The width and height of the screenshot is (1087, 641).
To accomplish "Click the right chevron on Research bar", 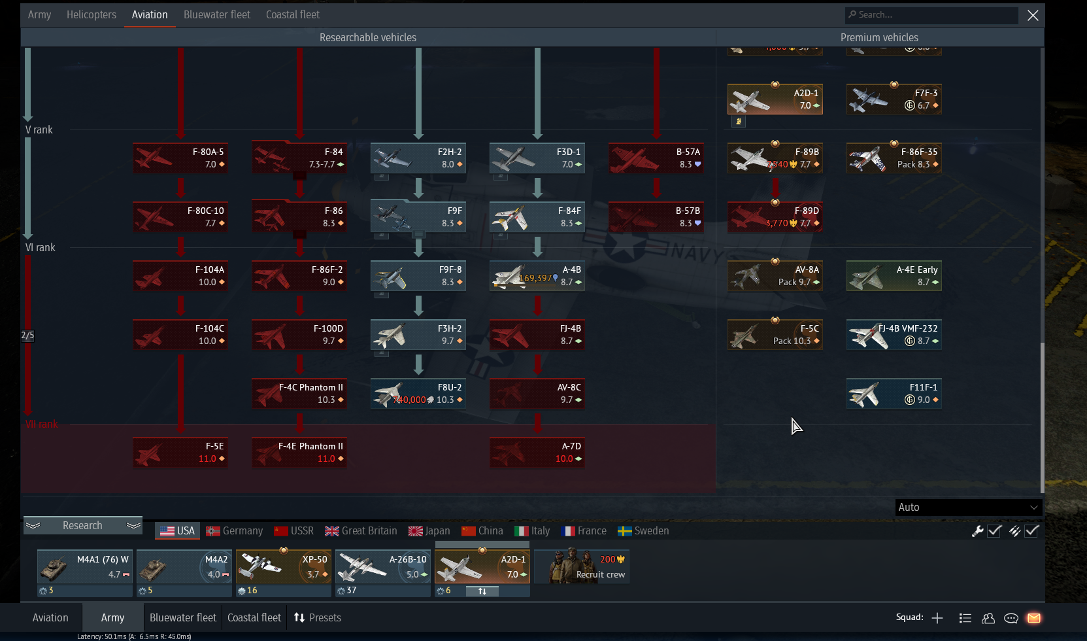I will [133, 526].
